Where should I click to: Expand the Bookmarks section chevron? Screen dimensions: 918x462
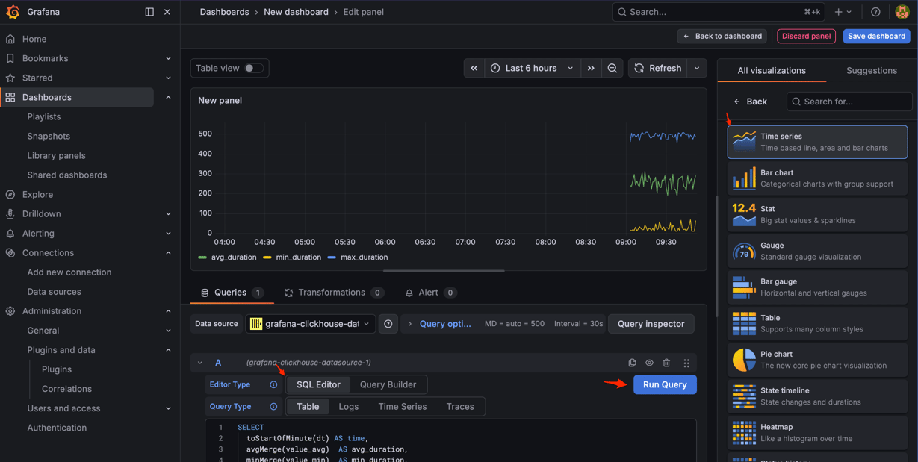(168, 58)
